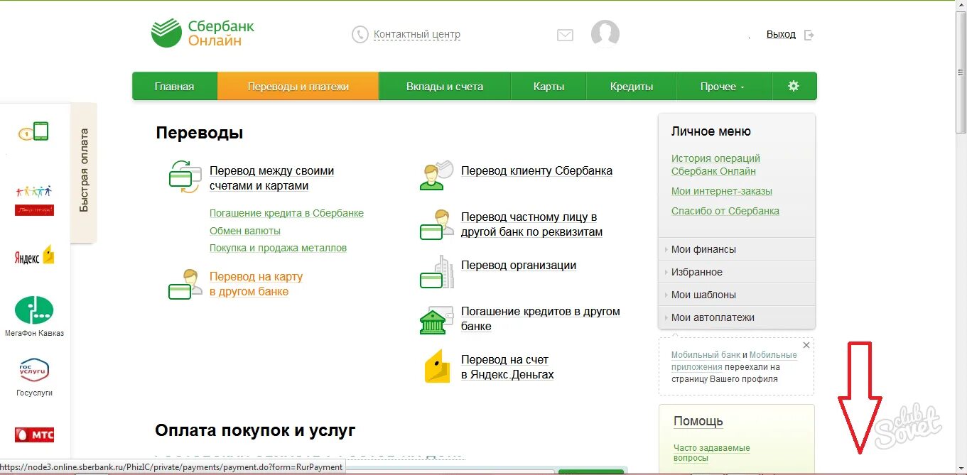Expand Мои финансы section
Image resolution: width=967 pixels, height=475 pixels.
pos(737,249)
